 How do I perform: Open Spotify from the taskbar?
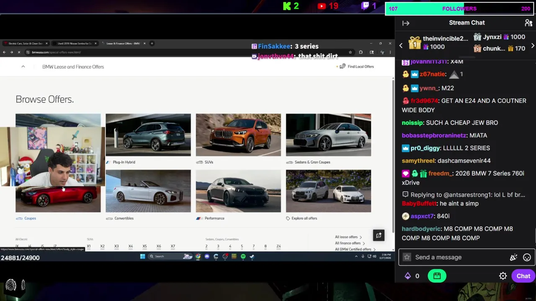(x=243, y=256)
